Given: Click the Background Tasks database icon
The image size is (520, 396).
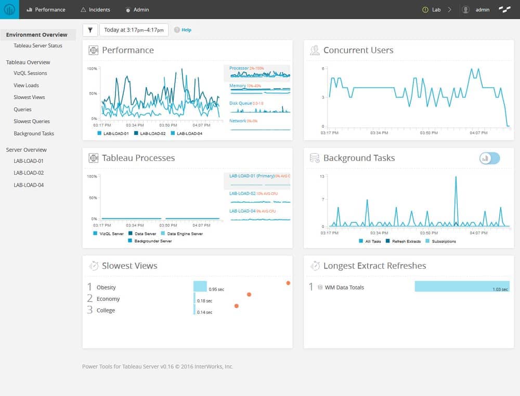Looking at the screenshot, I should click(x=315, y=158).
